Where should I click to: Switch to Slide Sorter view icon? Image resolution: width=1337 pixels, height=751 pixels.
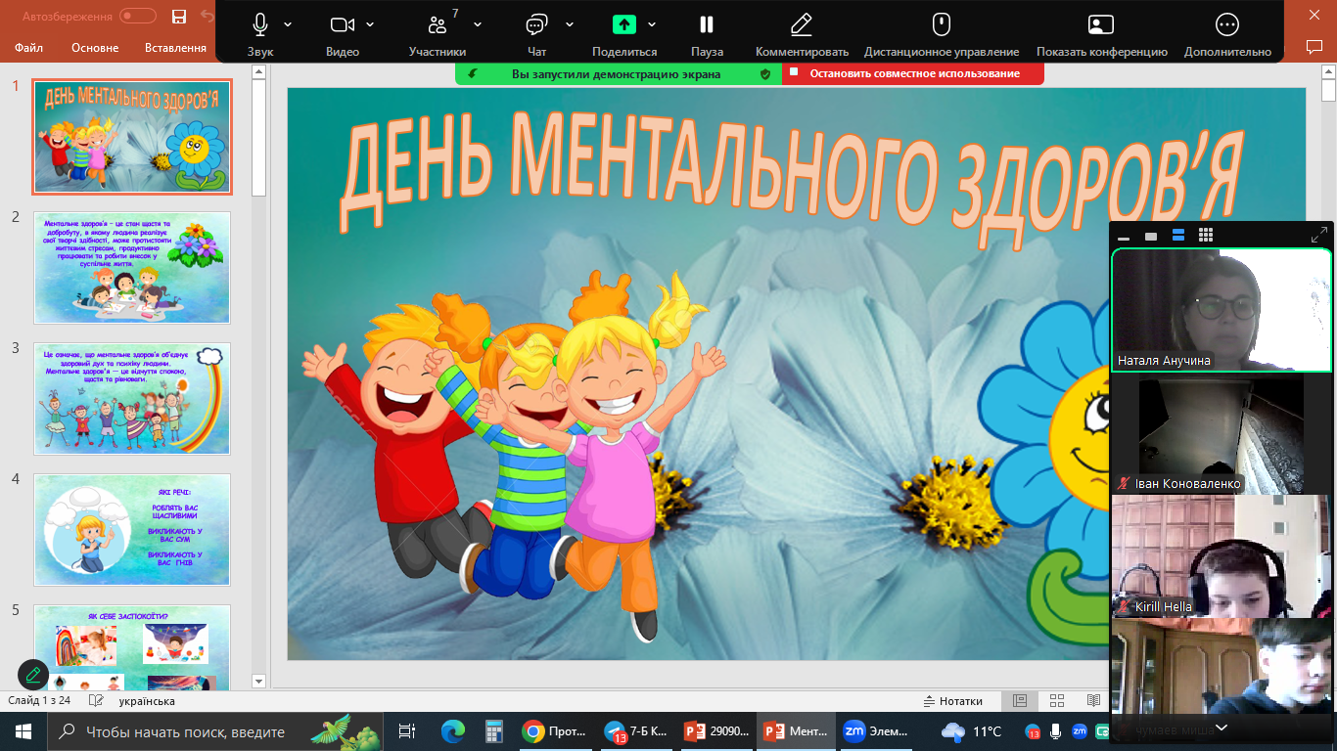[x=1057, y=701]
